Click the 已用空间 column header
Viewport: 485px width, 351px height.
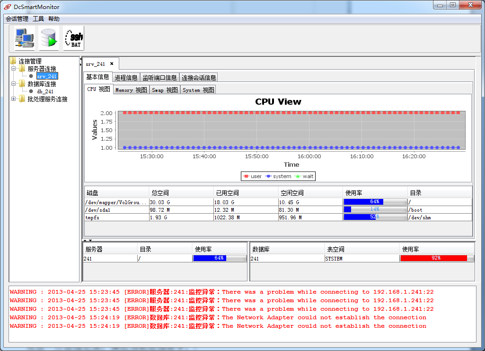pyautogui.click(x=246, y=193)
